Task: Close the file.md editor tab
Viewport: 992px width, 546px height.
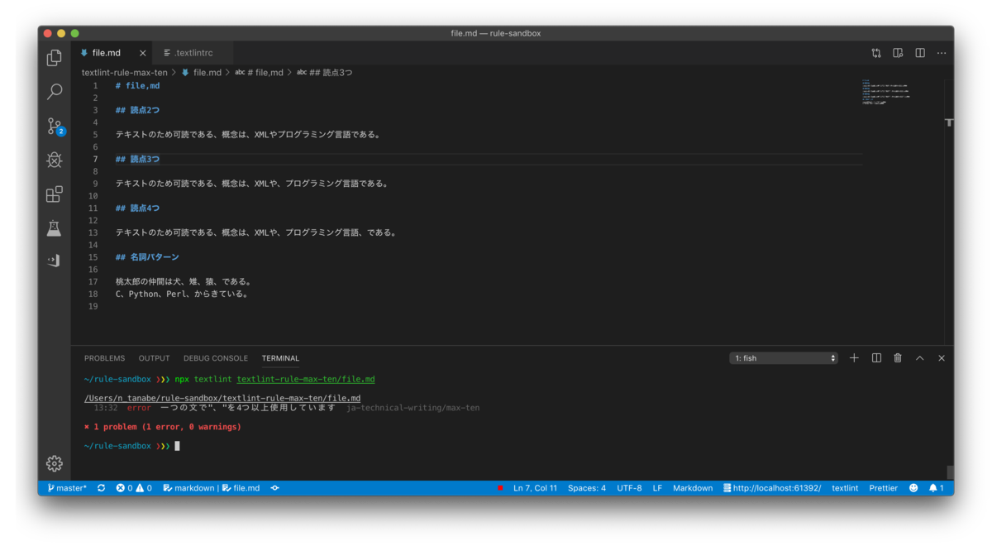Action: [x=142, y=53]
